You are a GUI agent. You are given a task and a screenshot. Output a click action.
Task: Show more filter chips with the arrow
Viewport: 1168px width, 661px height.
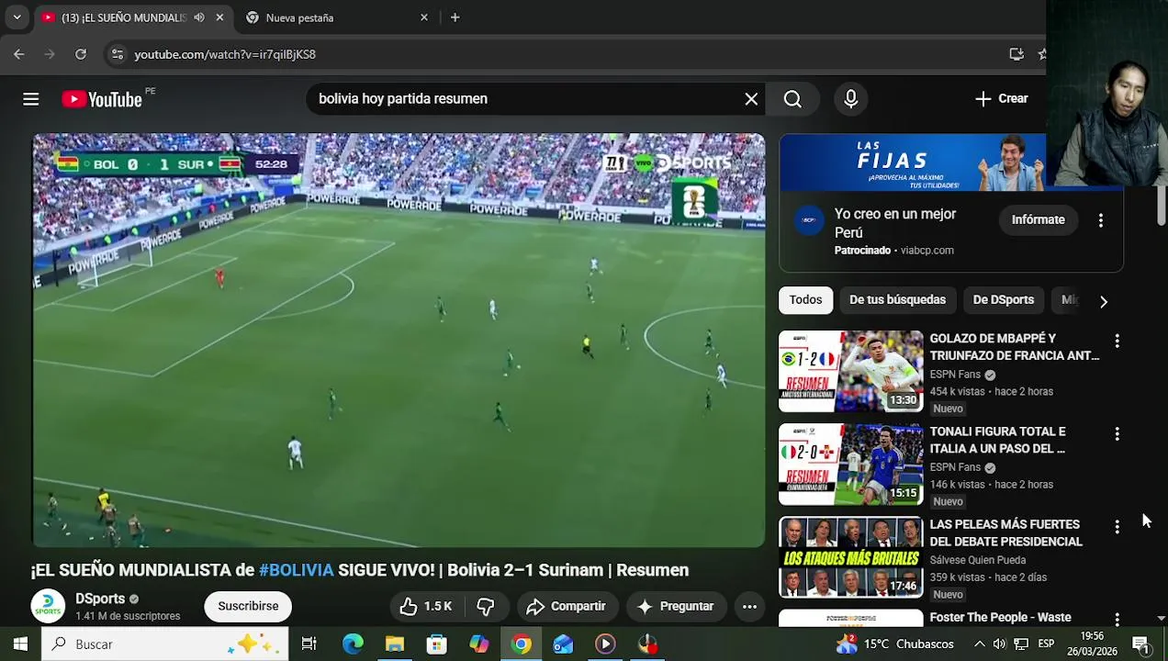pos(1104,301)
